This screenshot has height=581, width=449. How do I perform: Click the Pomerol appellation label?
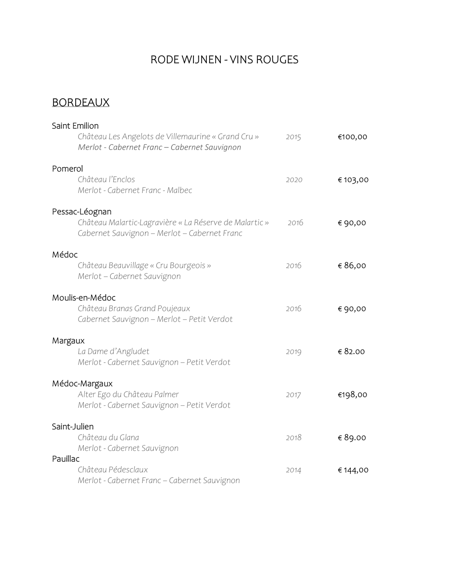67,169
